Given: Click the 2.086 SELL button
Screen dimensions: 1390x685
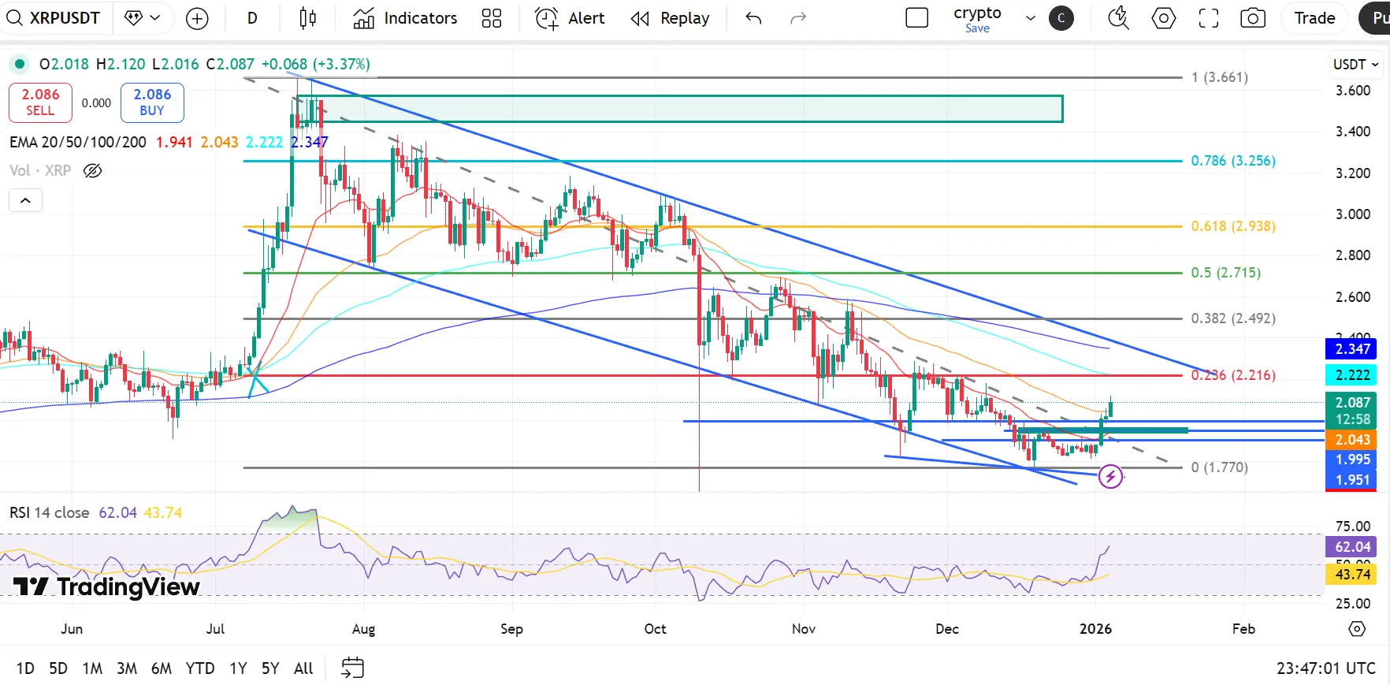Looking at the screenshot, I should [40, 102].
